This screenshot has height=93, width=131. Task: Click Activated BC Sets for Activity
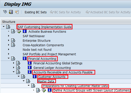coord(108,12)
